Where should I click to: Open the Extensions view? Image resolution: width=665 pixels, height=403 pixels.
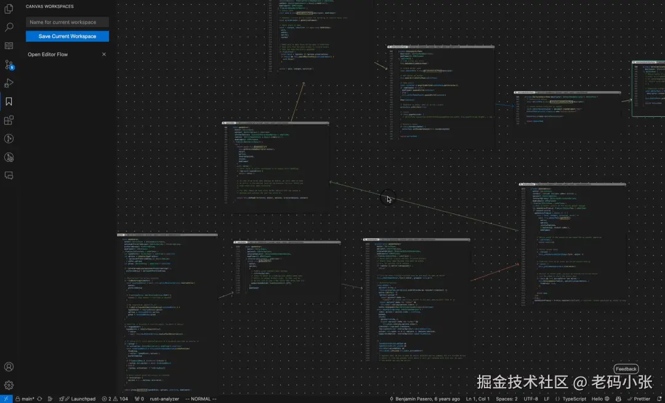pyautogui.click(x=9, y=120)
